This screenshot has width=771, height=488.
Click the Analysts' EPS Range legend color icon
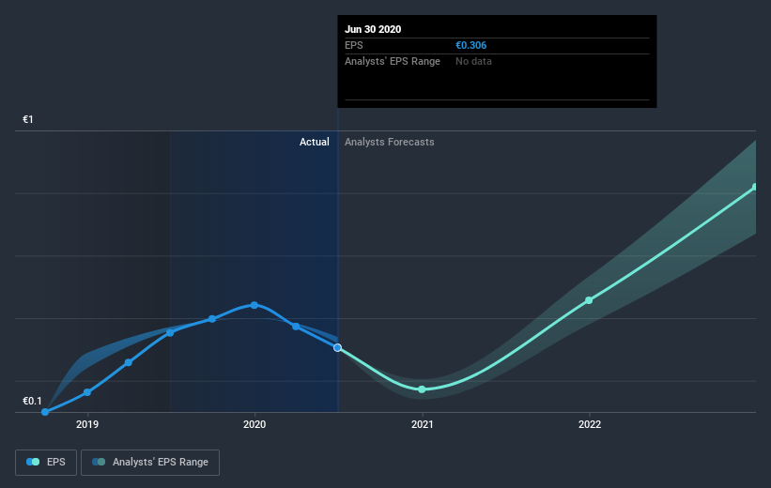click(x=99, y=462)
